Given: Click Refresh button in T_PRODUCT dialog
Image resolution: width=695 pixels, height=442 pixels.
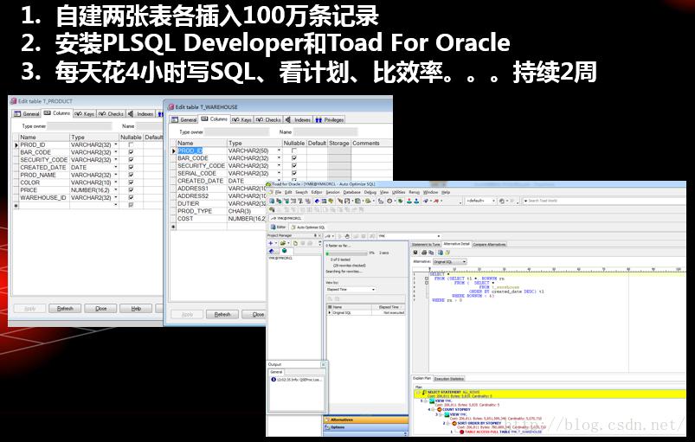Looking at the screenshot, I should pyautogui.click(x=65, y=309).
